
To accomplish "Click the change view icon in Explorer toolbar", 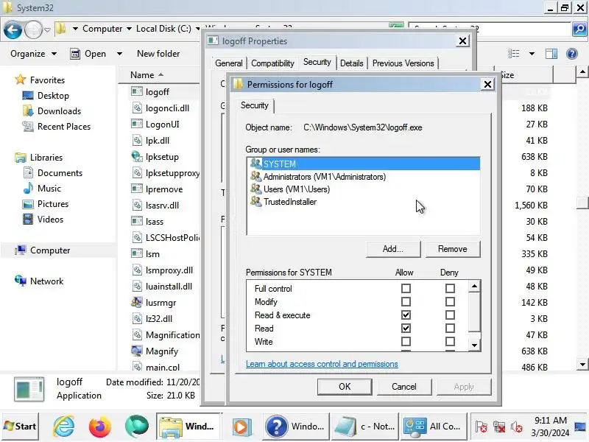I will 513,54.
